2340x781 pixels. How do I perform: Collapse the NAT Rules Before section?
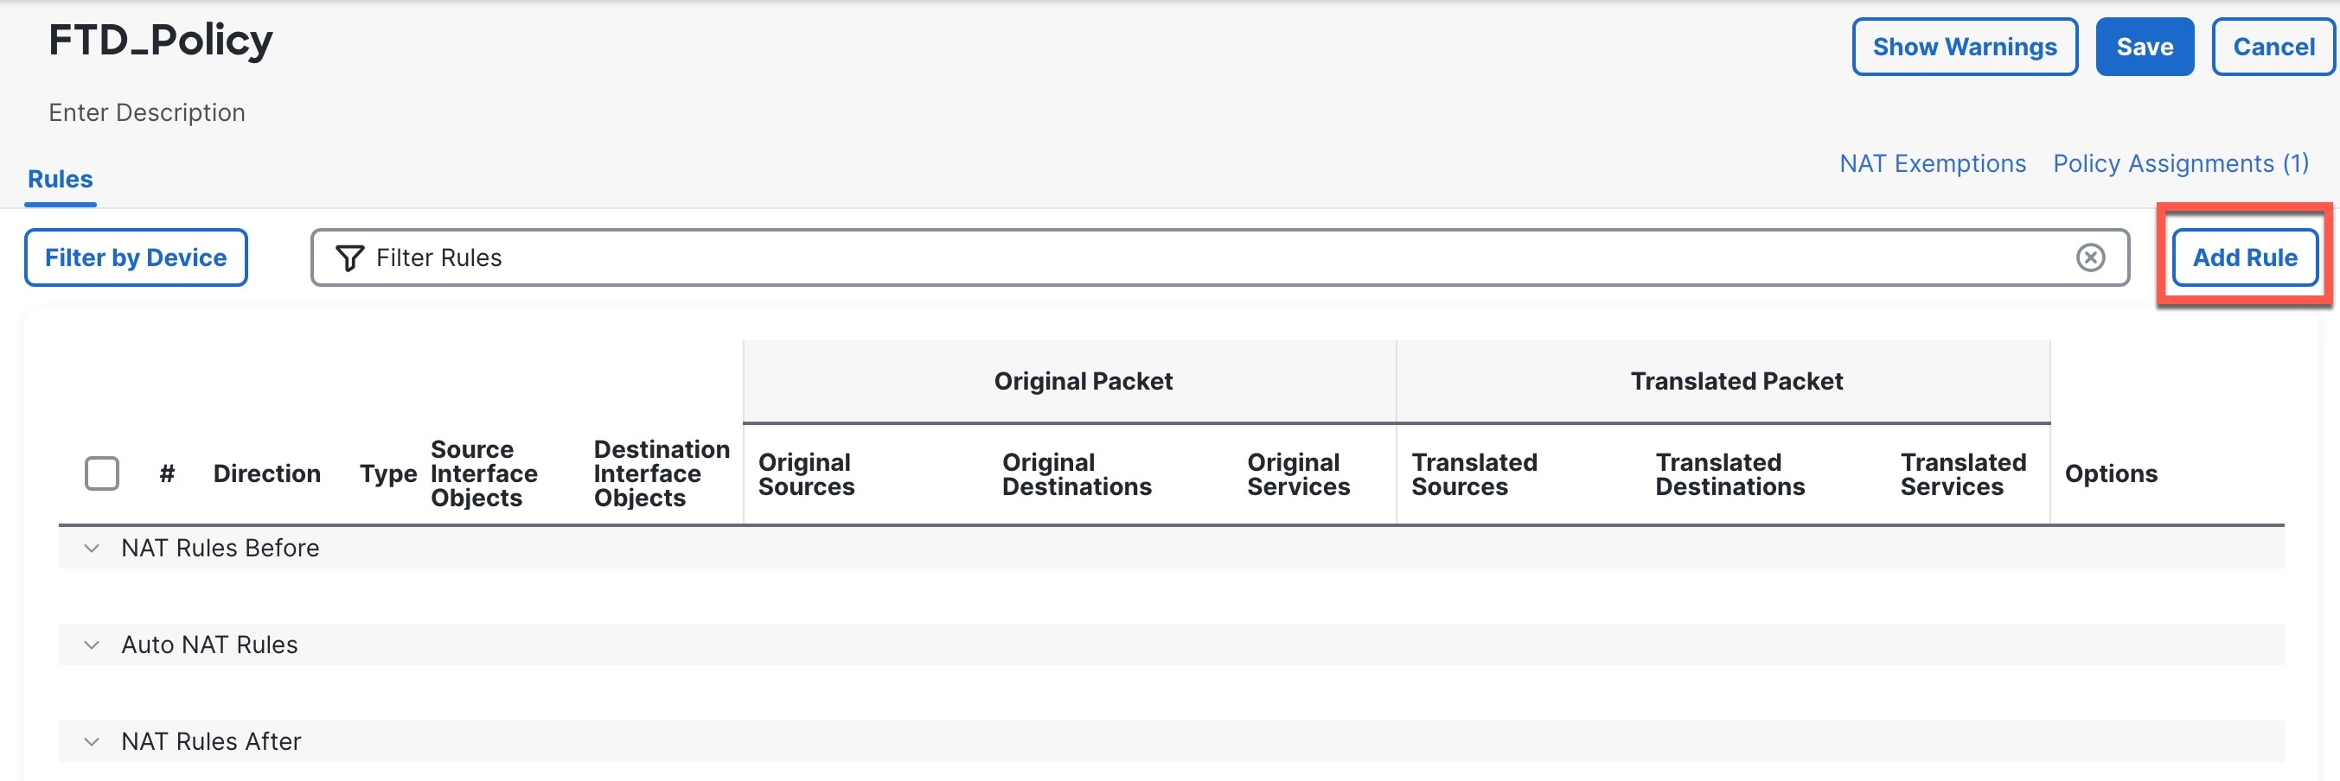point(92,548)
